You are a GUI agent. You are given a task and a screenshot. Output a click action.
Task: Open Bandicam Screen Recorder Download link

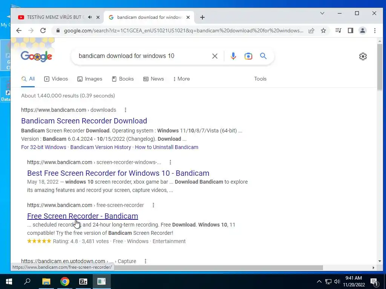click(84, 121)
